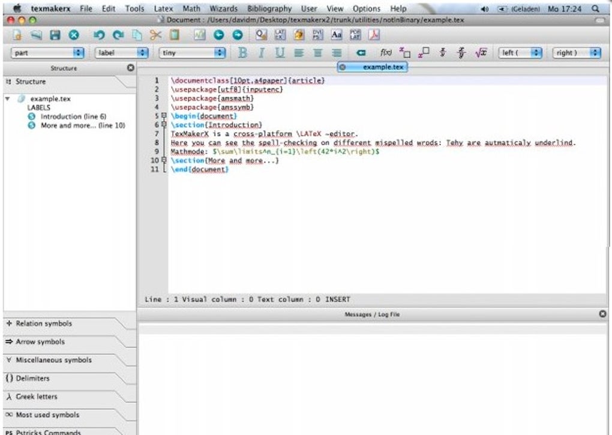
Task: Toggle fold marker at \begin{document} line
Action: coord(163,116)
